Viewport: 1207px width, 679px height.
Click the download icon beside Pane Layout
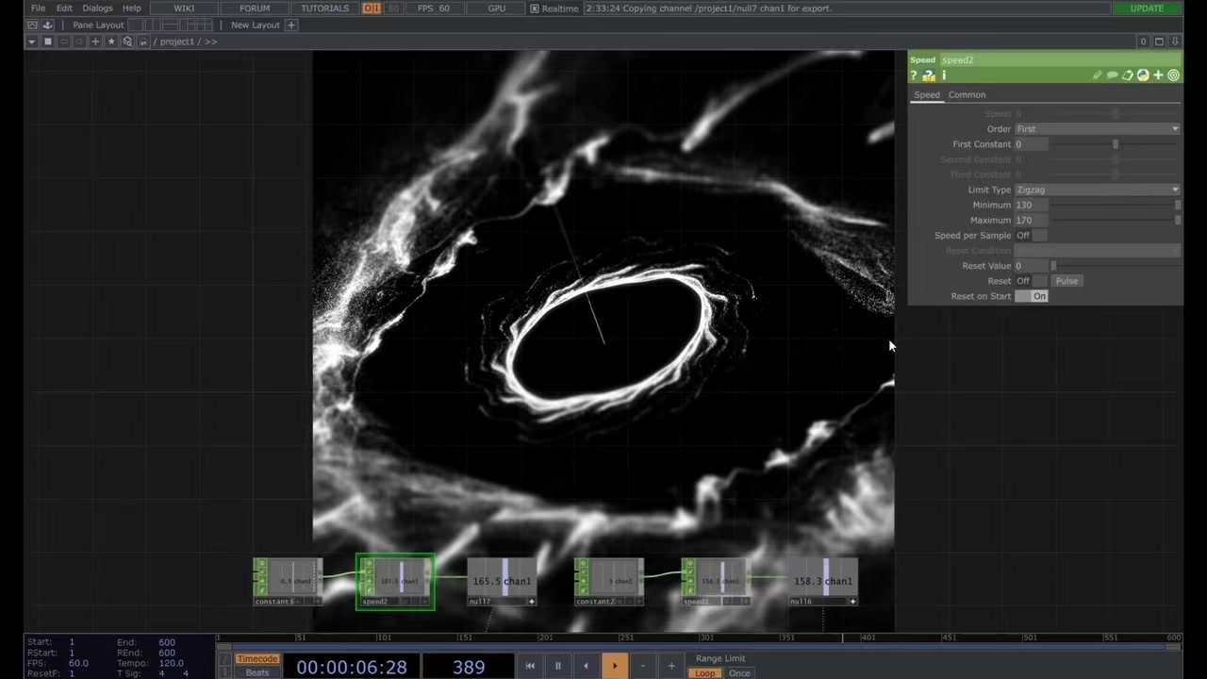[48, 25]
